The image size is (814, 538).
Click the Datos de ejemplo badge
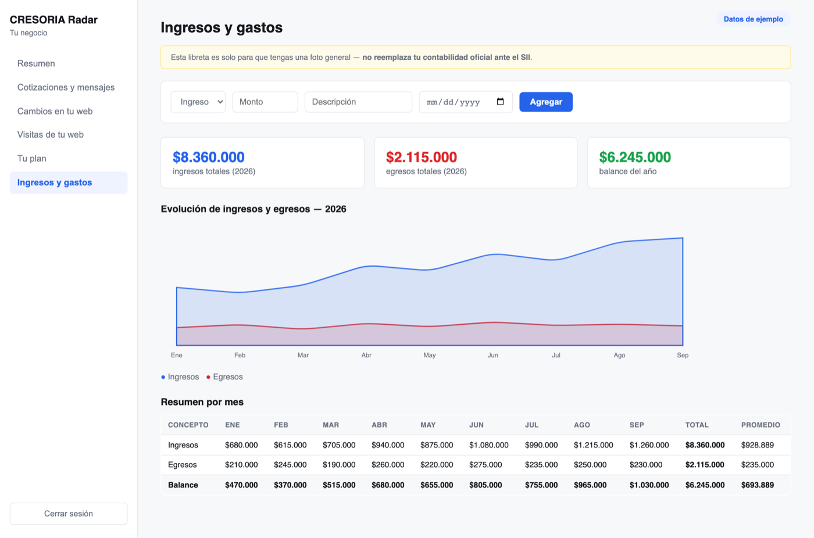[753, 19]
